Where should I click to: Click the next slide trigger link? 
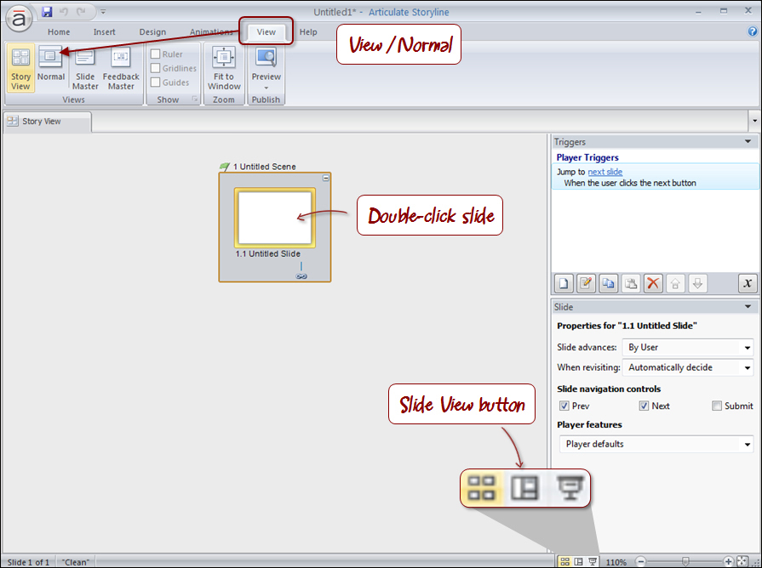(x=605, y=172)
